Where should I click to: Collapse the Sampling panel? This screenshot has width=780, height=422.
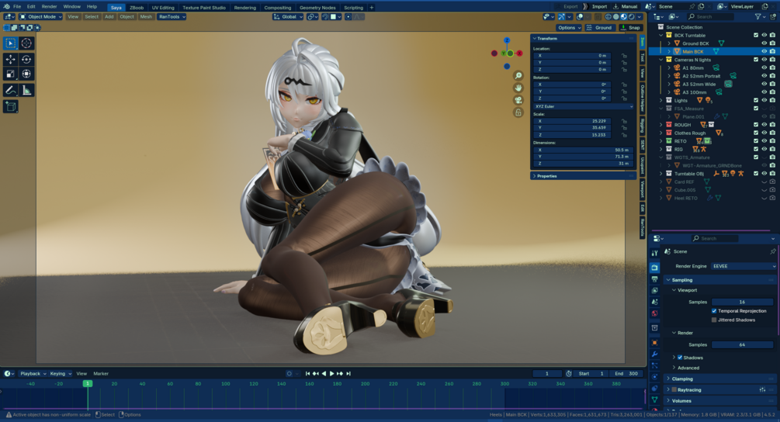pyautogui.click(x=682, y=280)
